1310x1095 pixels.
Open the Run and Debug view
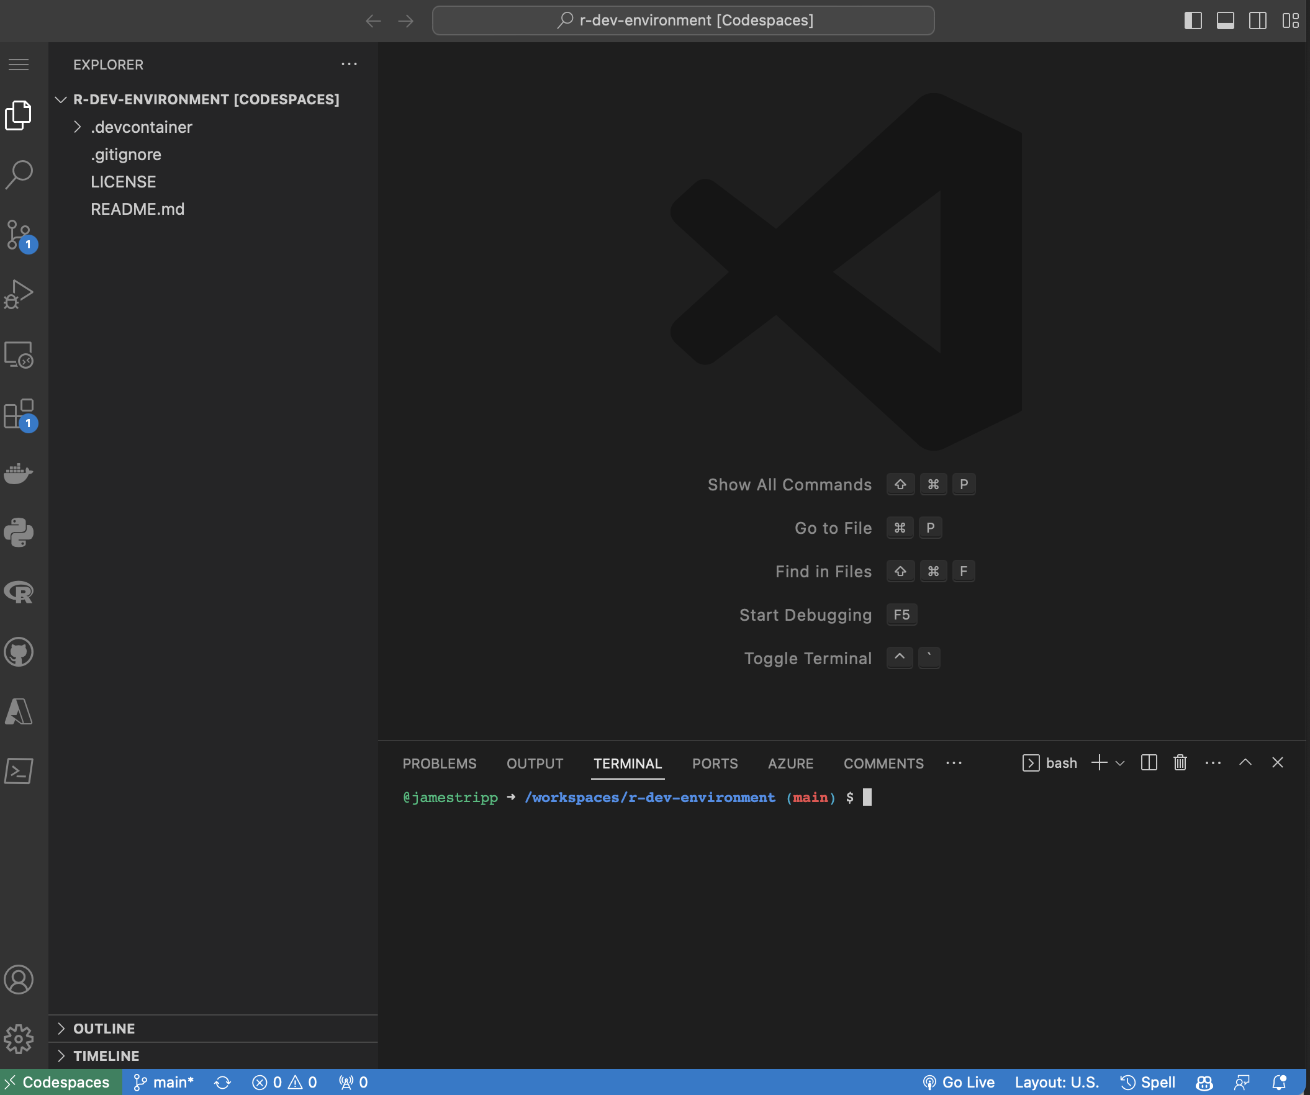pos(19,294)
